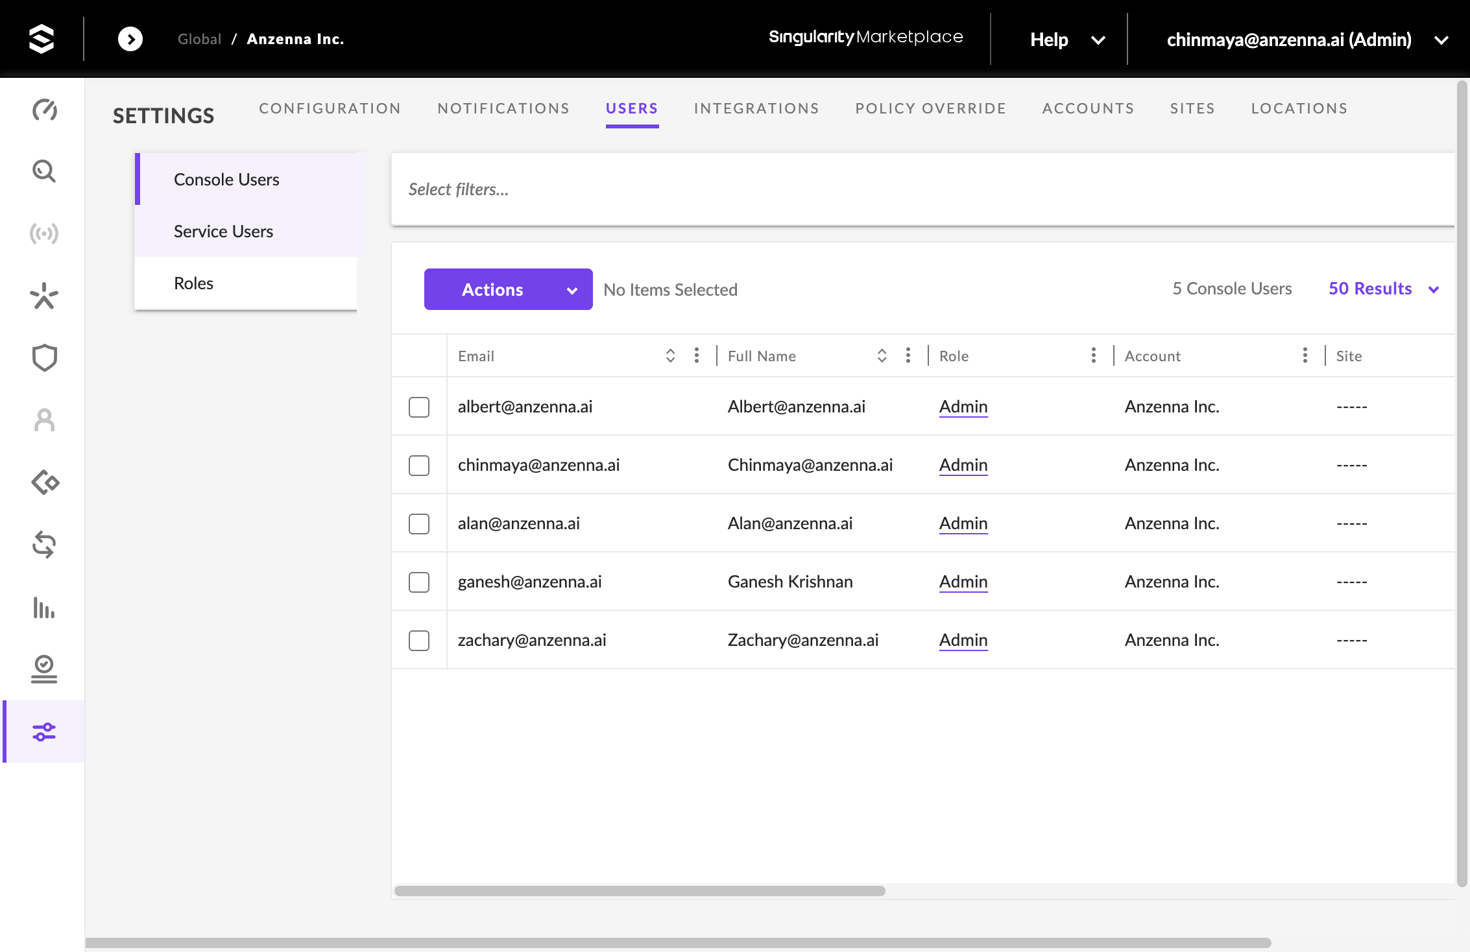The image size is (1470, 952).
Task: Check the box for albert@anzenna.ai
Action: point(419,407)
